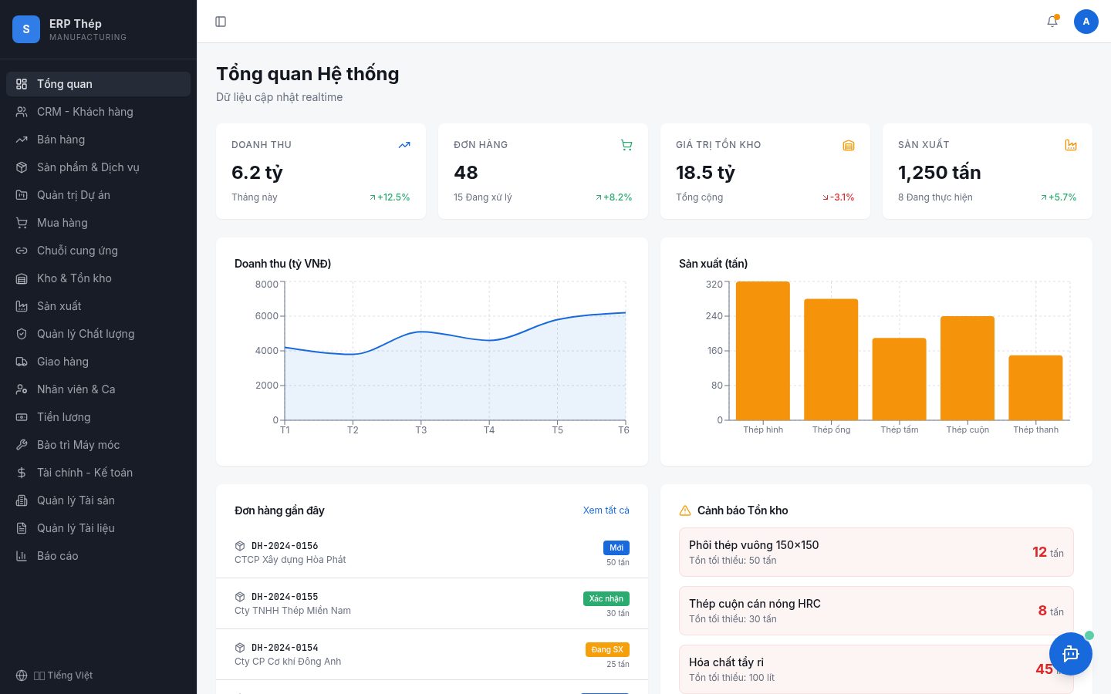The height and width of the screenshot is (694, 1111).
Task: Click the Thép cuộn bar in chart
Action: point(967,369)
